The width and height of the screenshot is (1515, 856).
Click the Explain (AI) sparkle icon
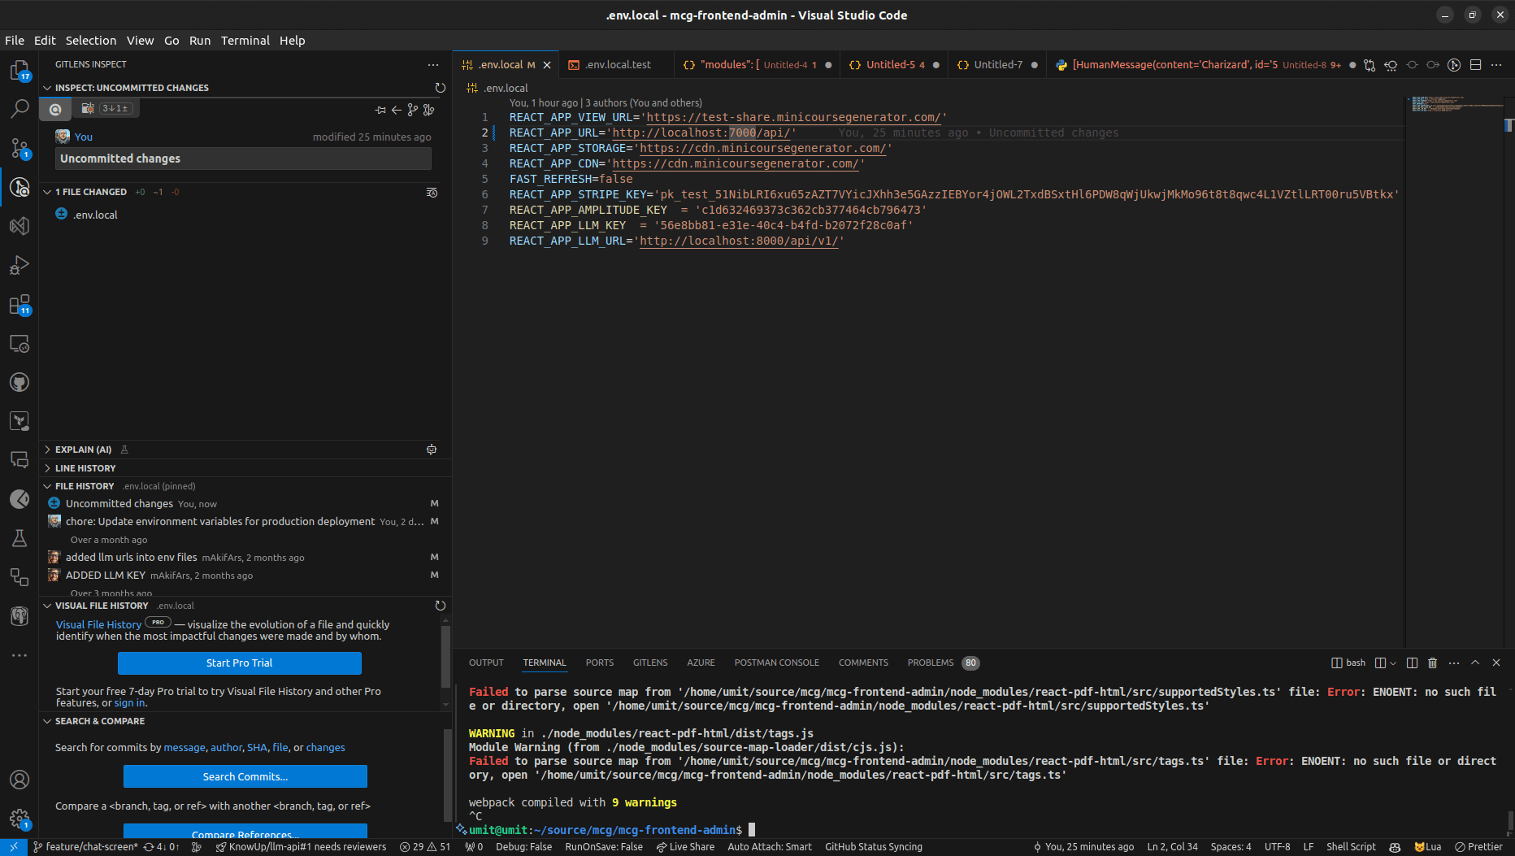432,450
